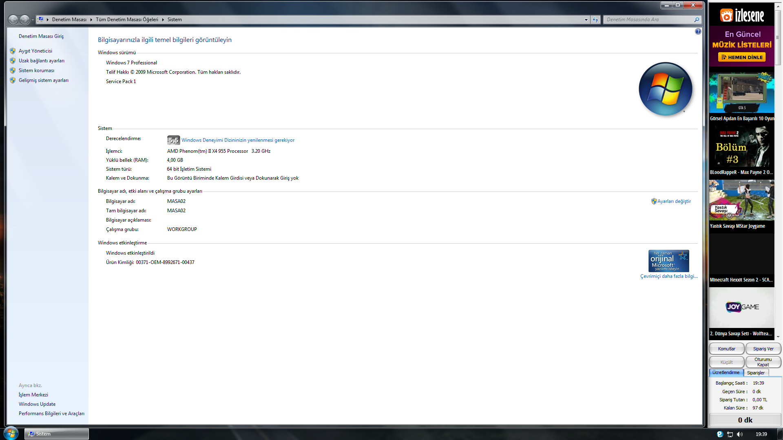
Task: Open GTA 5 Görsel Açıdan video thumbnail
Action: 741,93
